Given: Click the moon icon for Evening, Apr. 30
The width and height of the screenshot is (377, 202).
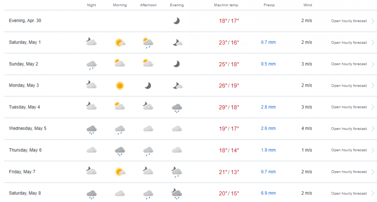Looking at the screenshot, I should (x=176, y=21).
